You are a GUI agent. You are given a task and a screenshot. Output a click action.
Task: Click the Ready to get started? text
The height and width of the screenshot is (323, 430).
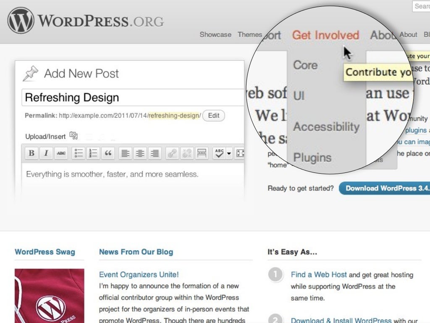click(301, 188)
